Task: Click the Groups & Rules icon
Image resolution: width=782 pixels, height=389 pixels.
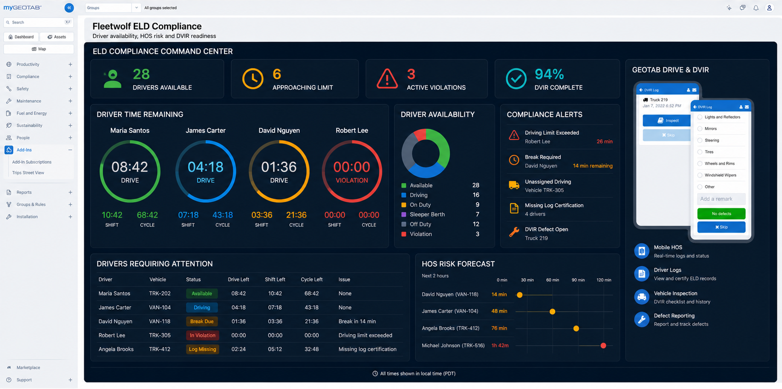Action: pyautogui.click(x=9, y=204)
